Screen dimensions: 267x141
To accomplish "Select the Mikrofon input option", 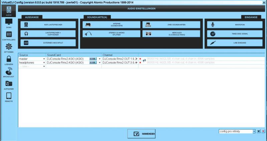I will tap(235, 25).
